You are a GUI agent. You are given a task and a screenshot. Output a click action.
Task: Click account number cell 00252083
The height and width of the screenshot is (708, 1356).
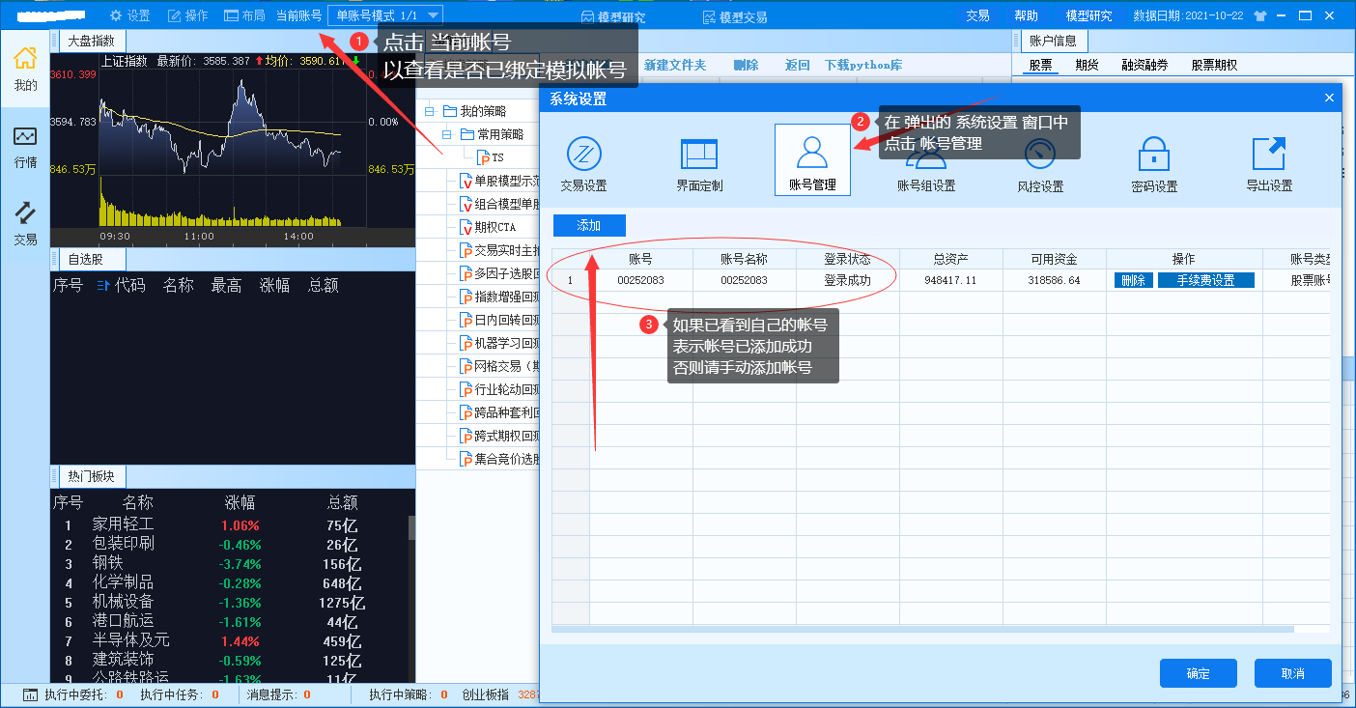coord(640,280)
